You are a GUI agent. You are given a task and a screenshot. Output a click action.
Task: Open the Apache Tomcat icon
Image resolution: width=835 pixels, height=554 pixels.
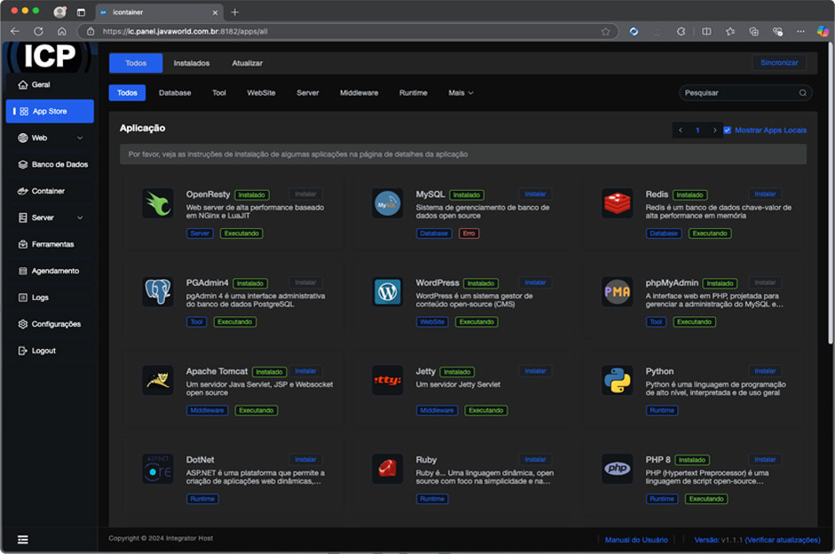(158, 380)
